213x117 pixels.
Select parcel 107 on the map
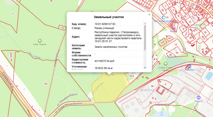pyautogui.click(x=170, y=38)
